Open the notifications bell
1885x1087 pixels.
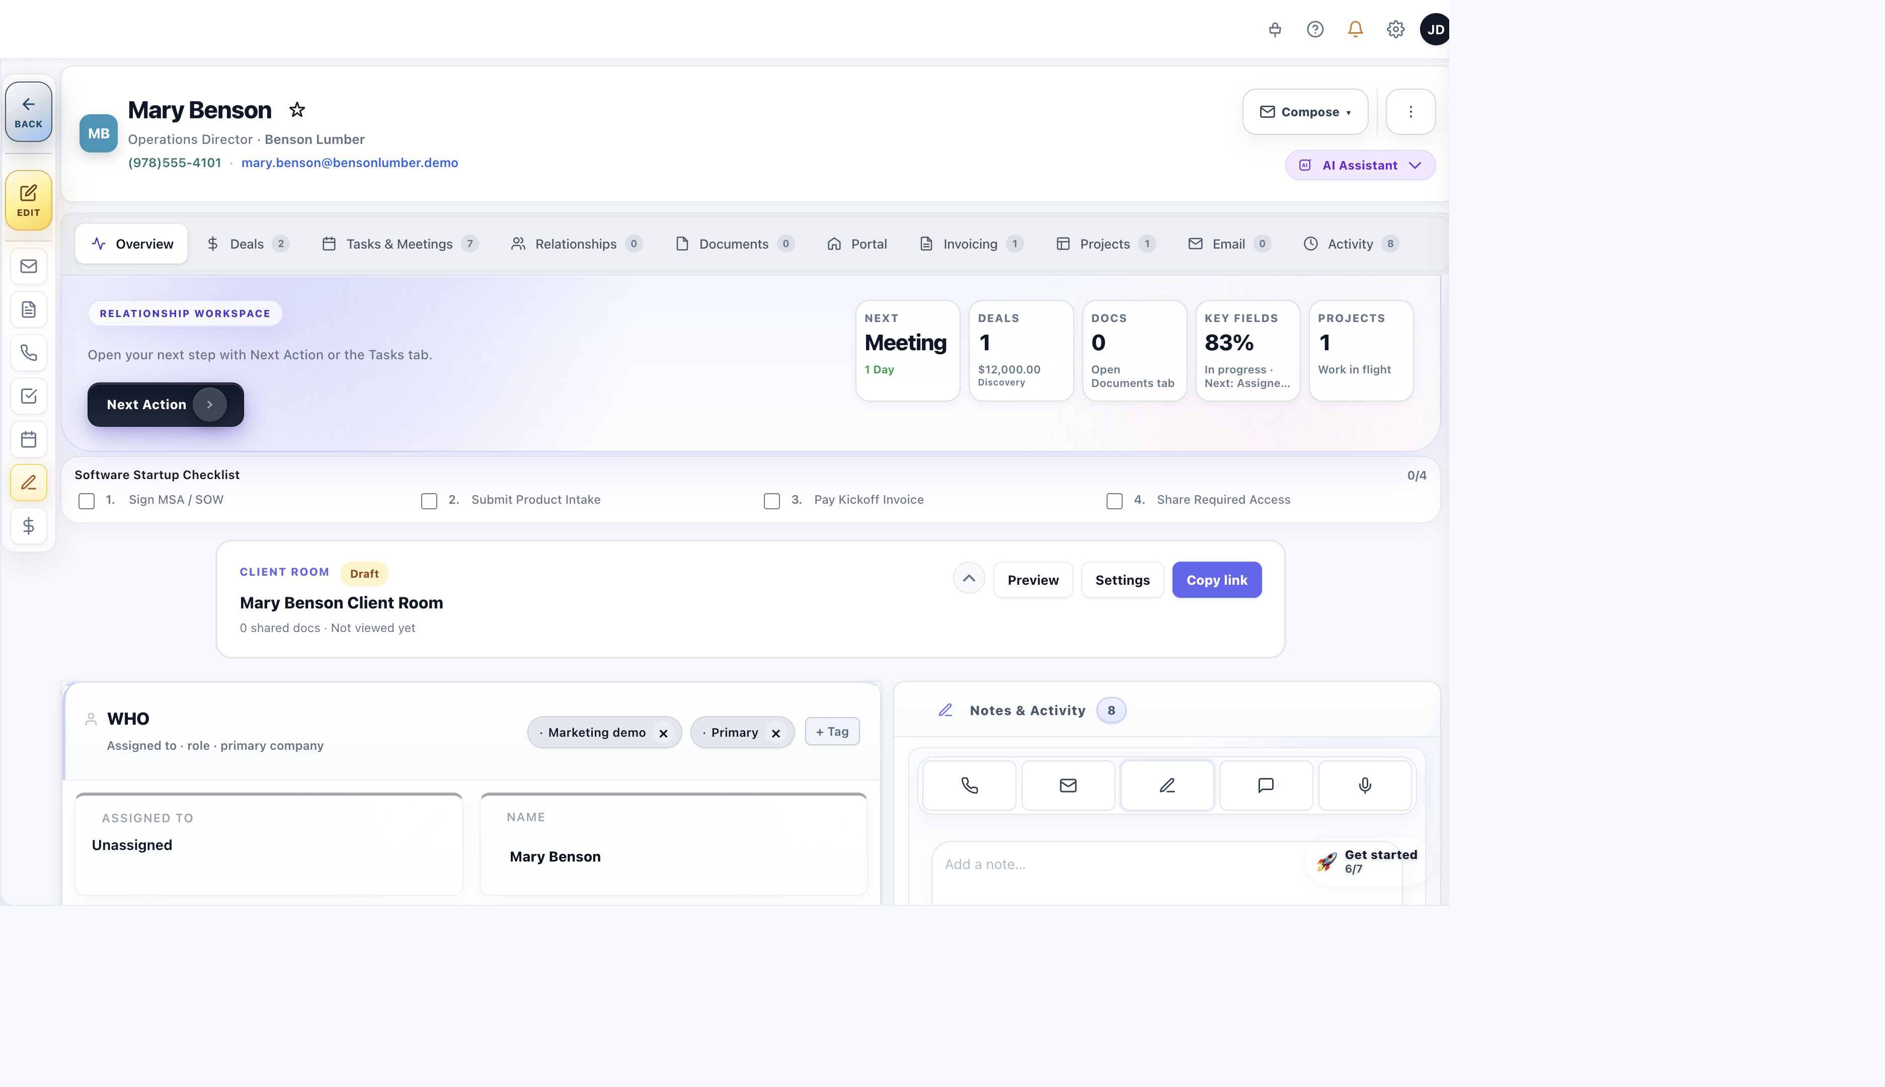point(1355,29)
